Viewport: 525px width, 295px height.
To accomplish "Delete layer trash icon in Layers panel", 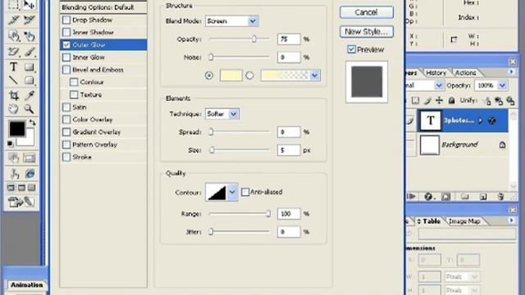I will tap(500, 197).
